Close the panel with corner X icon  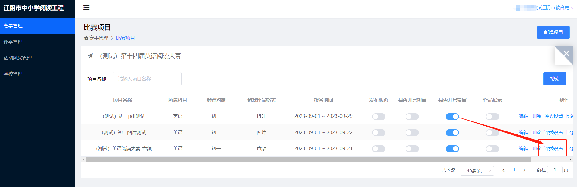point(566,53)
